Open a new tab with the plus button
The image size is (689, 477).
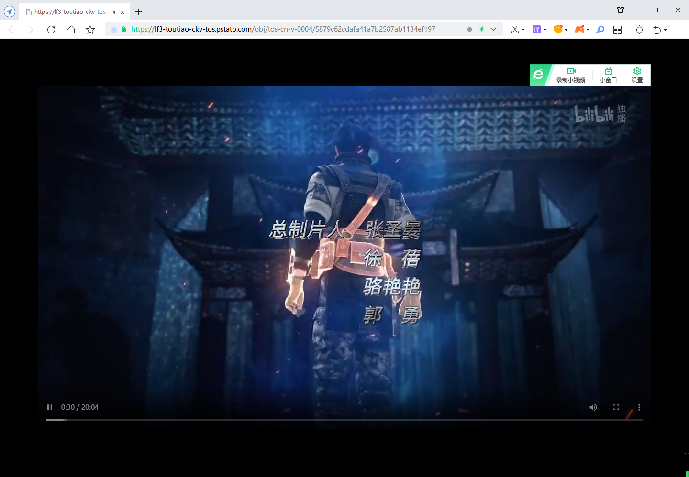(x=139, y=12)
